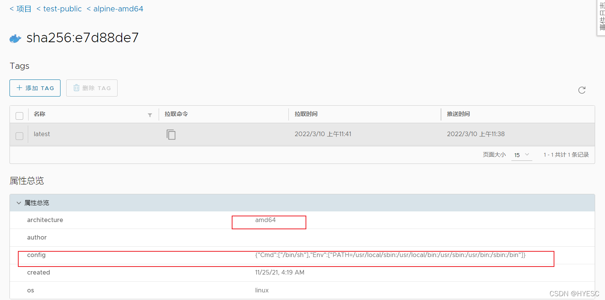This screenshot has height=300, width=605.
Task: Copy the pull command for latest tag
Action: [x=171, y=134]
